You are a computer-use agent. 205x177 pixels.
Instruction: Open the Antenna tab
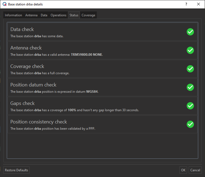click(31, 15)
